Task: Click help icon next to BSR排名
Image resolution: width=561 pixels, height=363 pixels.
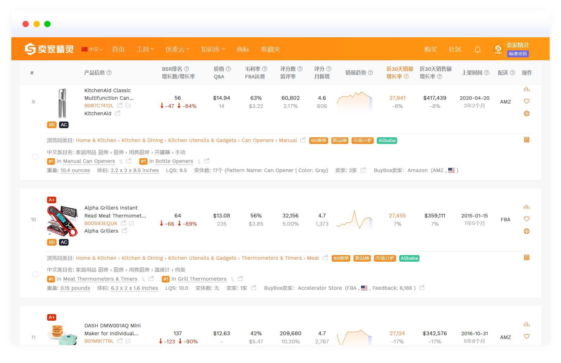Action: [x=186, y=69]
